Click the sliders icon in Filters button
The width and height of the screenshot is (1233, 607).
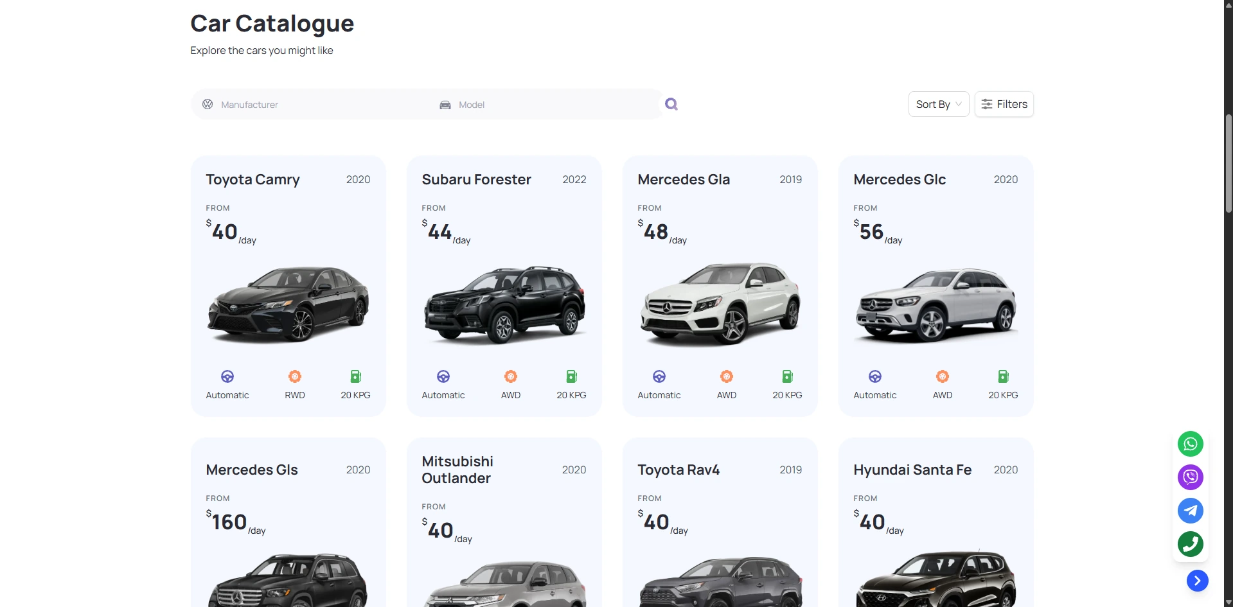(987, 104)
